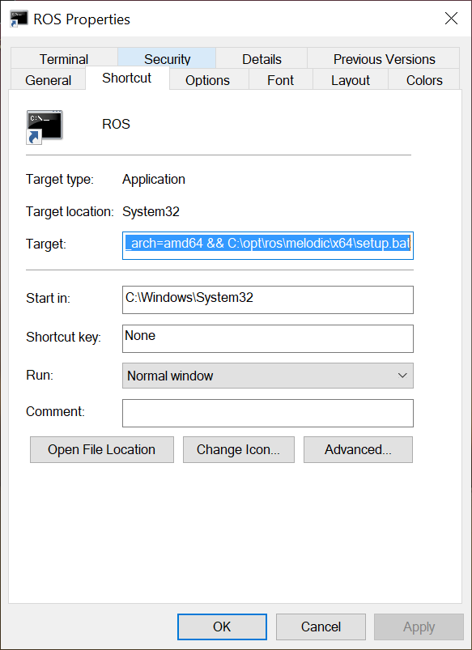Click the Change Icon button
This screenshot has height=650, width=472.
click(x=239, y=449)
